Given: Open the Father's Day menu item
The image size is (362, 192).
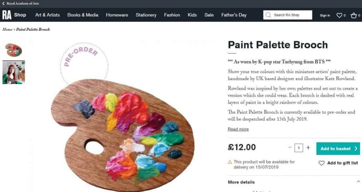Looking at the screenshot, I should [234, 15].
